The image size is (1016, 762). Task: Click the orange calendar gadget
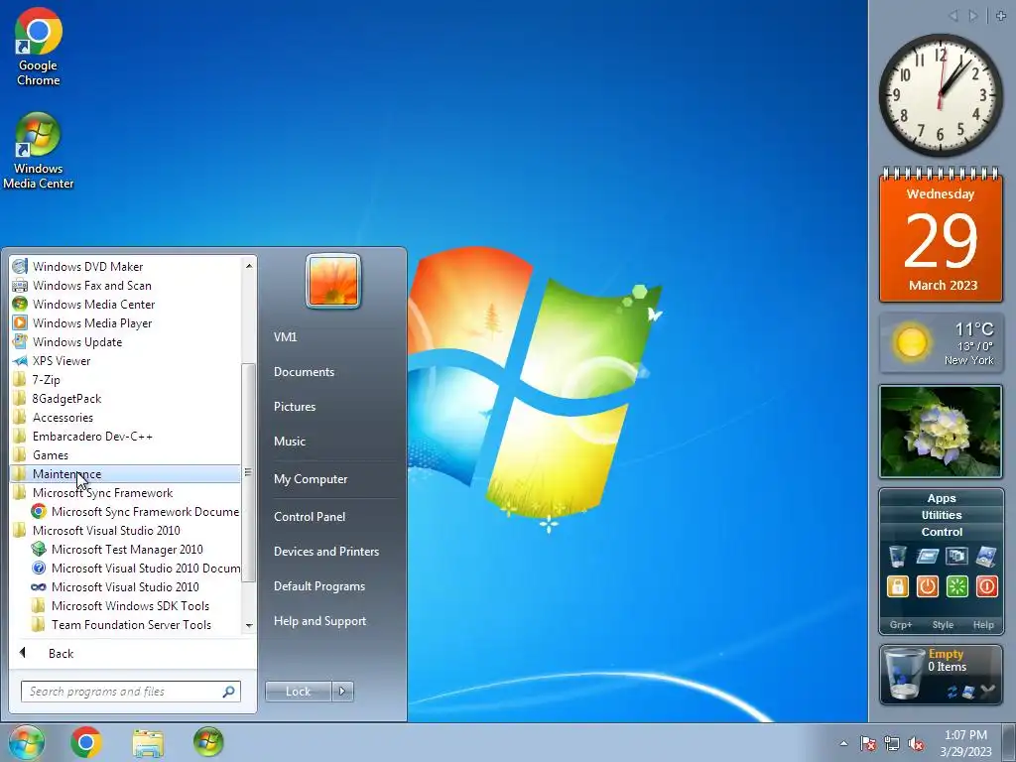[941, 235]
